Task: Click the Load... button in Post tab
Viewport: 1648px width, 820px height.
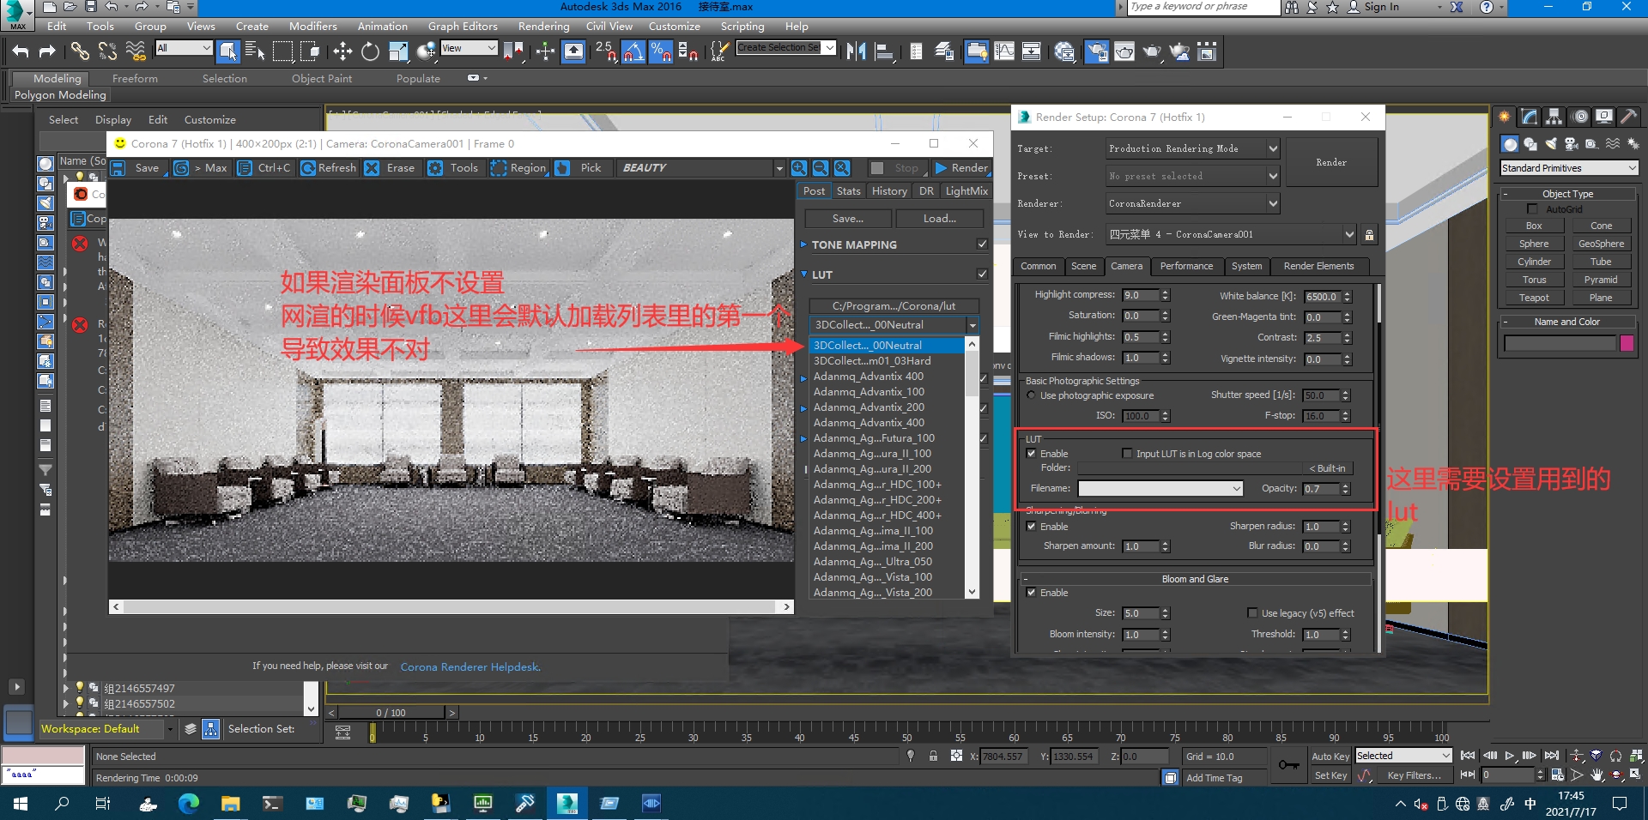Action: point(939,219)
